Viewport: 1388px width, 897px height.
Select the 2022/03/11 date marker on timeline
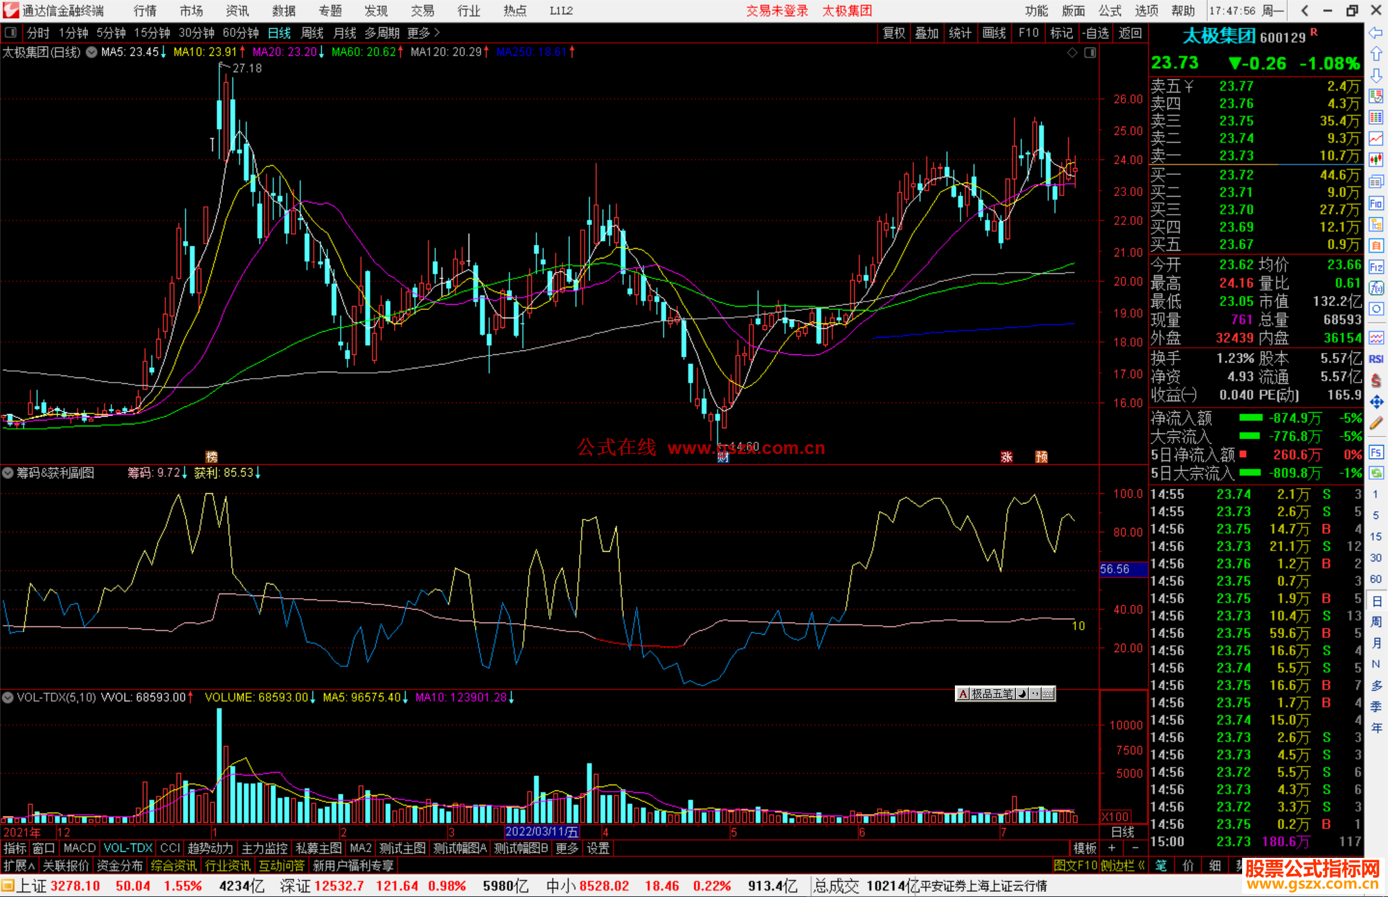click(542, 832)
